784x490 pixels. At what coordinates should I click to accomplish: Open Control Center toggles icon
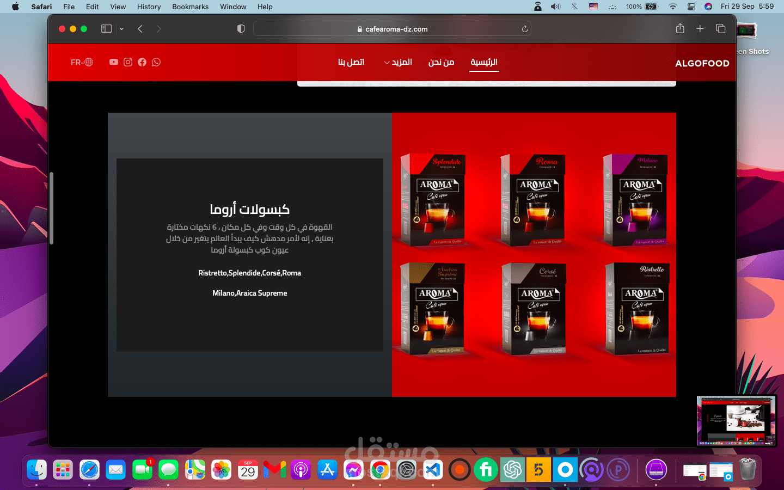(691, 7)
